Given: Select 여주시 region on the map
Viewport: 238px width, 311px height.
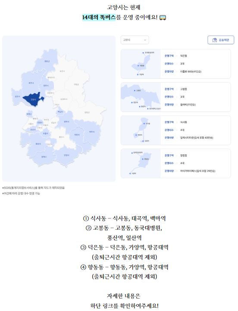Looking at the screenshot, I should point(92,132).
